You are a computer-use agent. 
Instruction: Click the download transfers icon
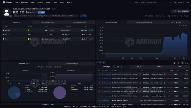(x=188, y=63)
